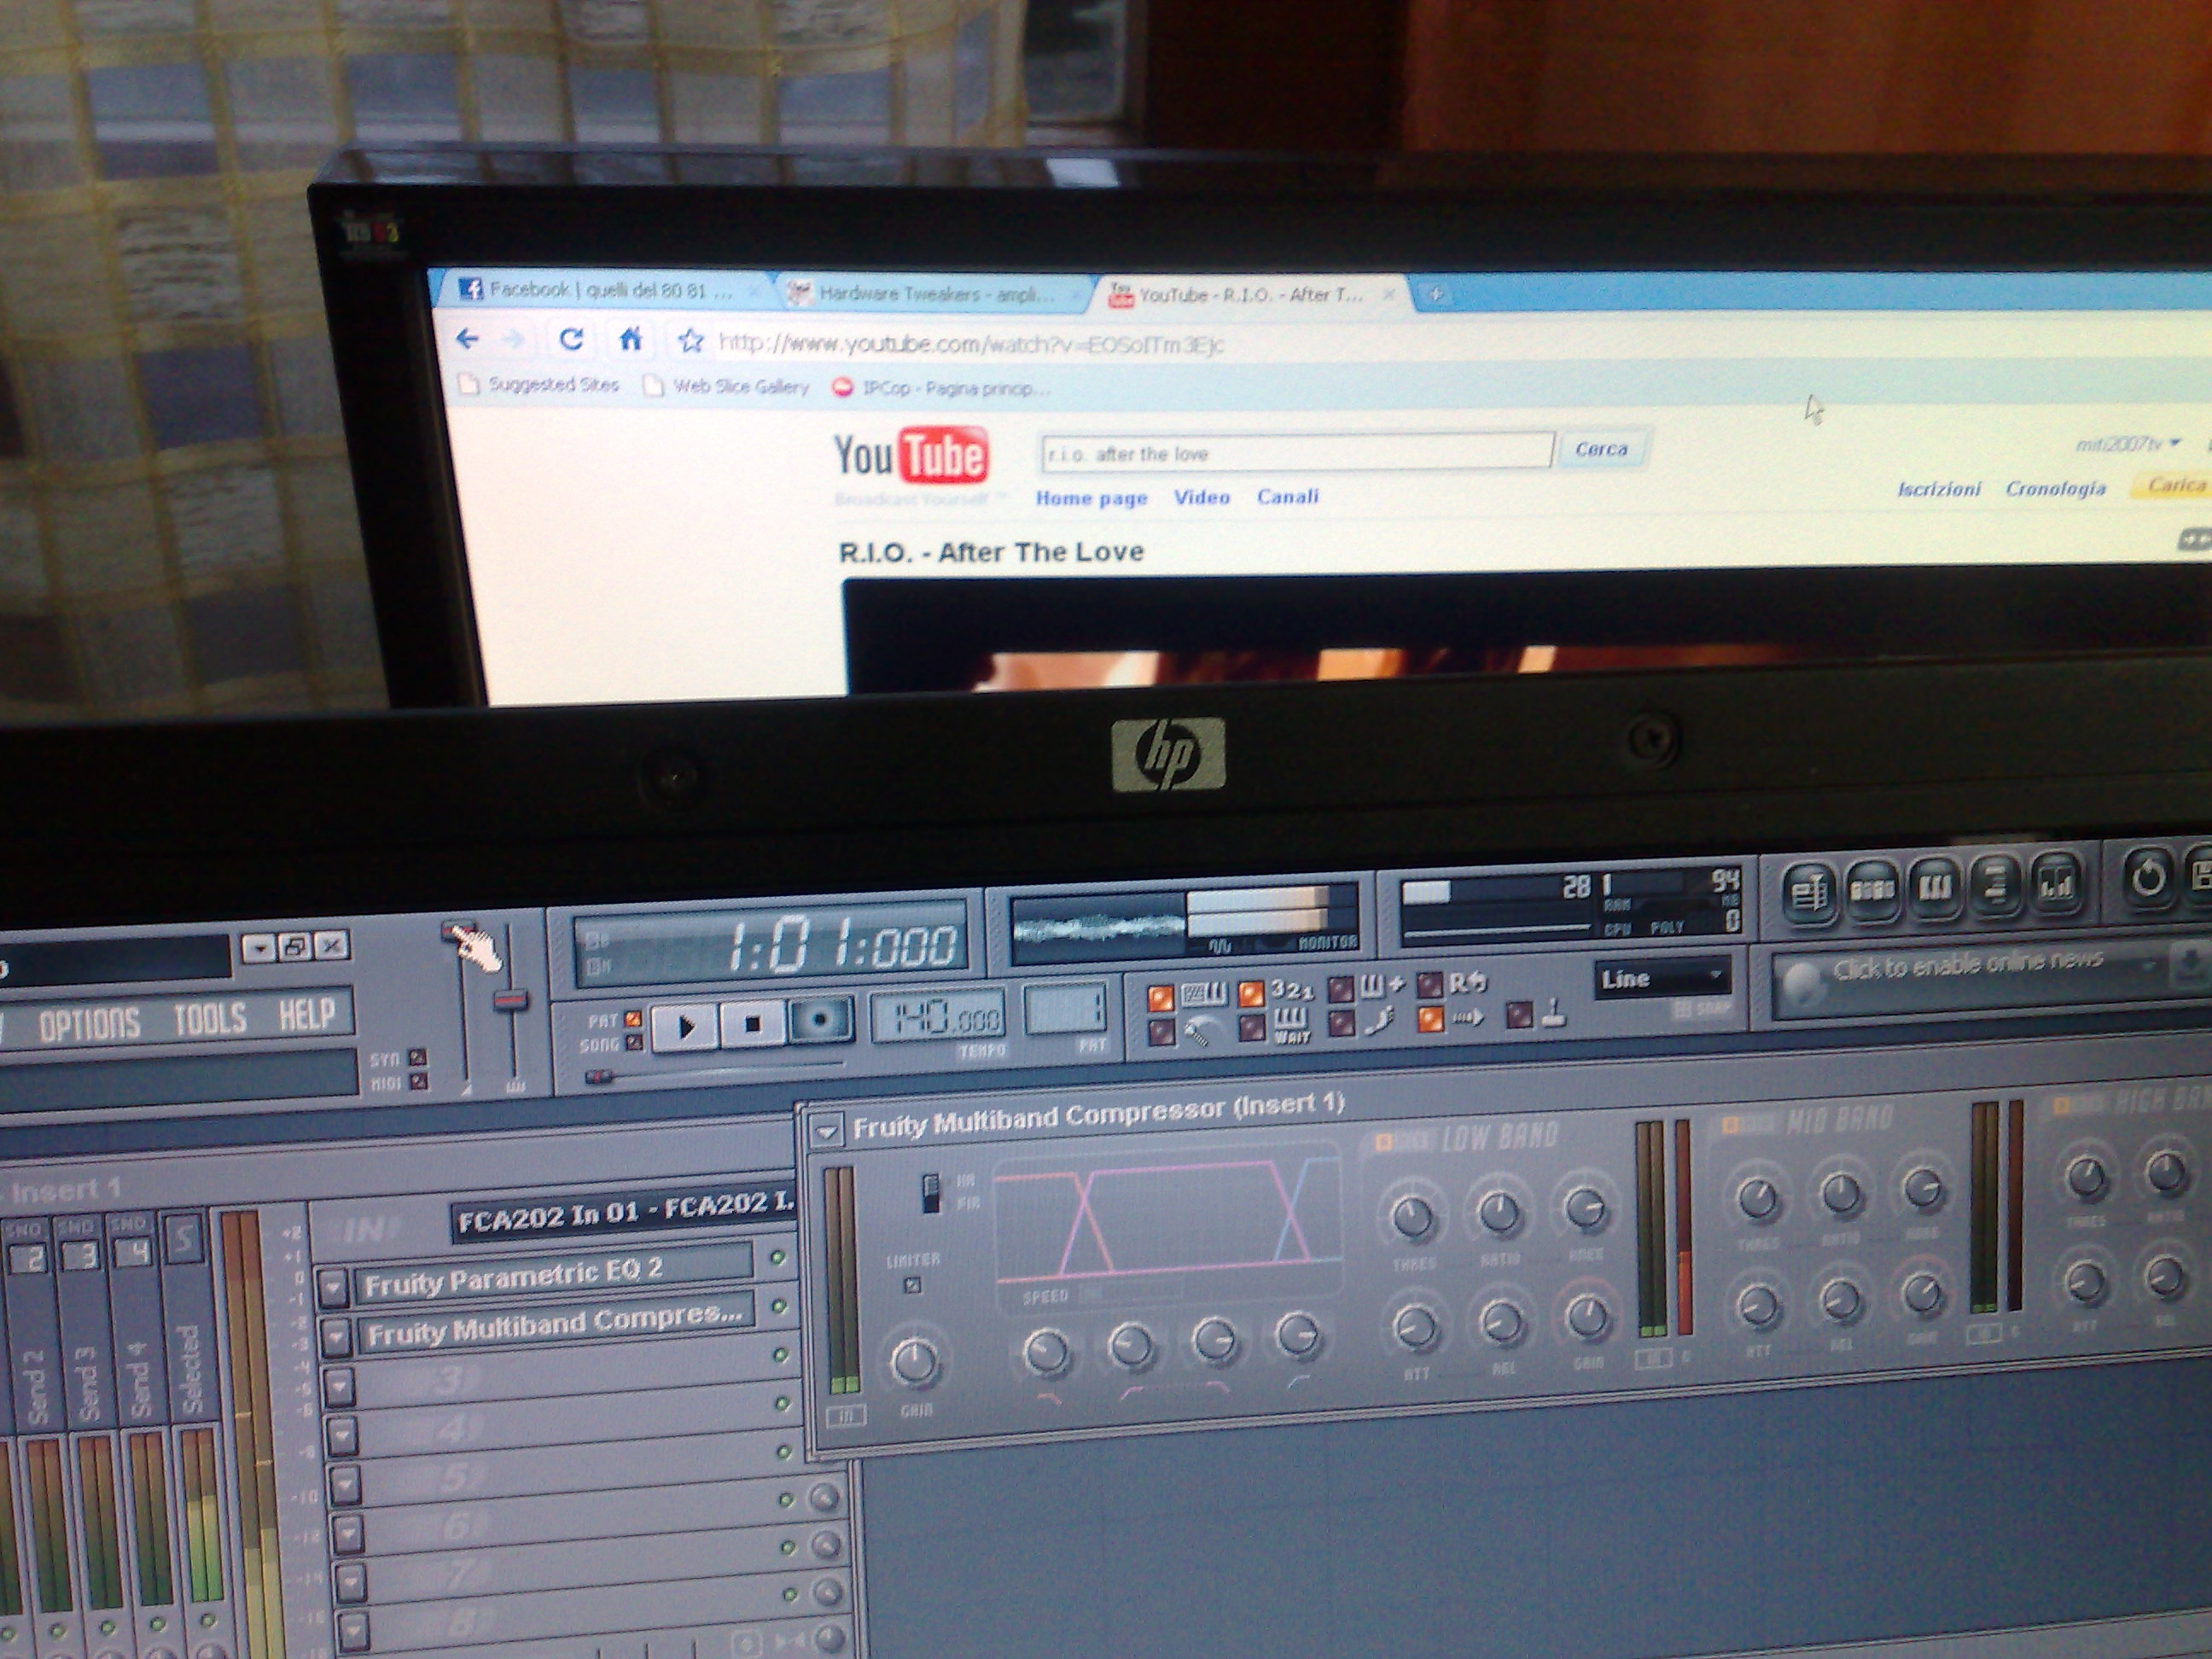
Task: Click Chrome home icon
Action: coord(630,339)
